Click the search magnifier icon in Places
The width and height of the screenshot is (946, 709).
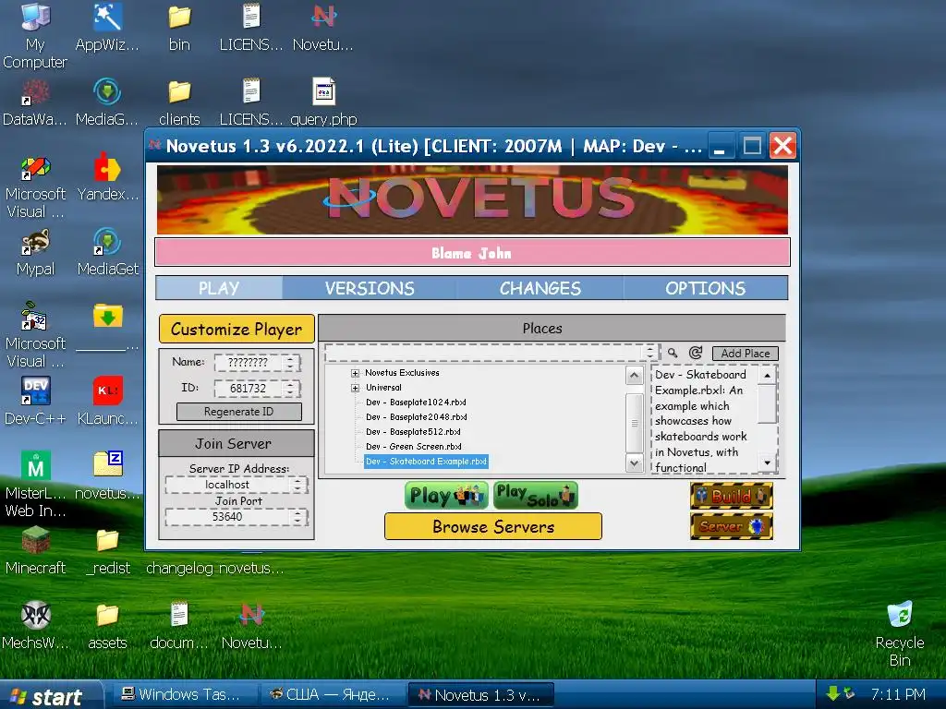(673, 353)
